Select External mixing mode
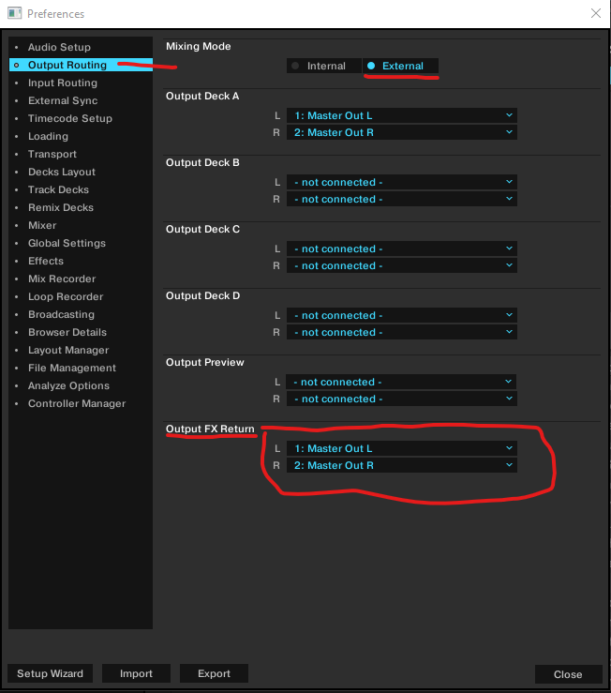 coord(401,66)
